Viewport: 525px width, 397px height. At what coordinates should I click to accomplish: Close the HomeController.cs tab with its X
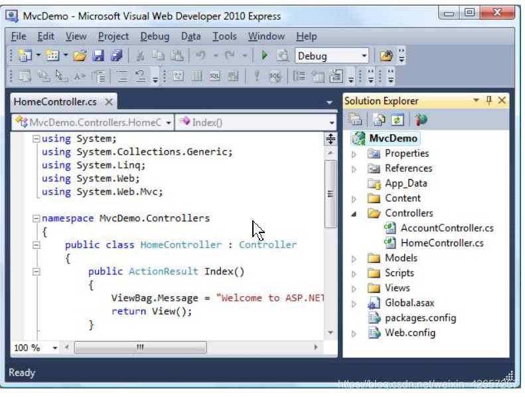click(109, 102)
